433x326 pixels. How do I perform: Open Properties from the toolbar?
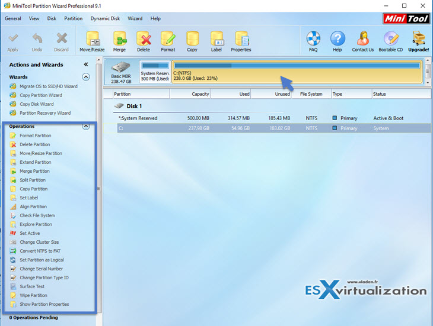(x=241, y=42)
